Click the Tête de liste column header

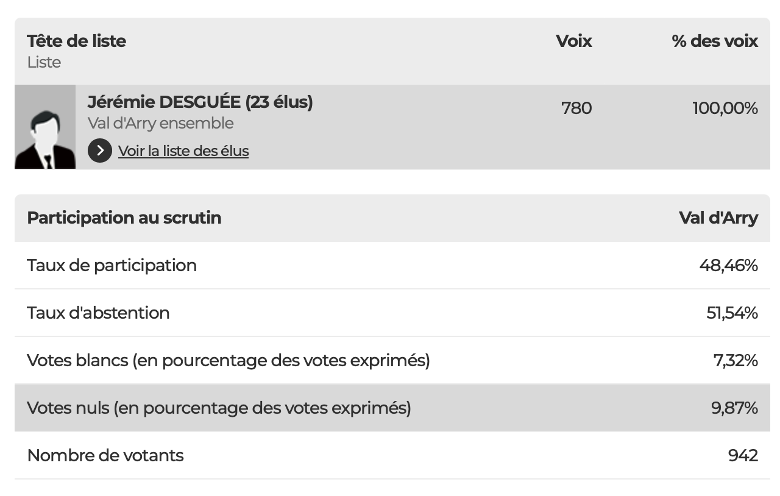tap(76, 41)
